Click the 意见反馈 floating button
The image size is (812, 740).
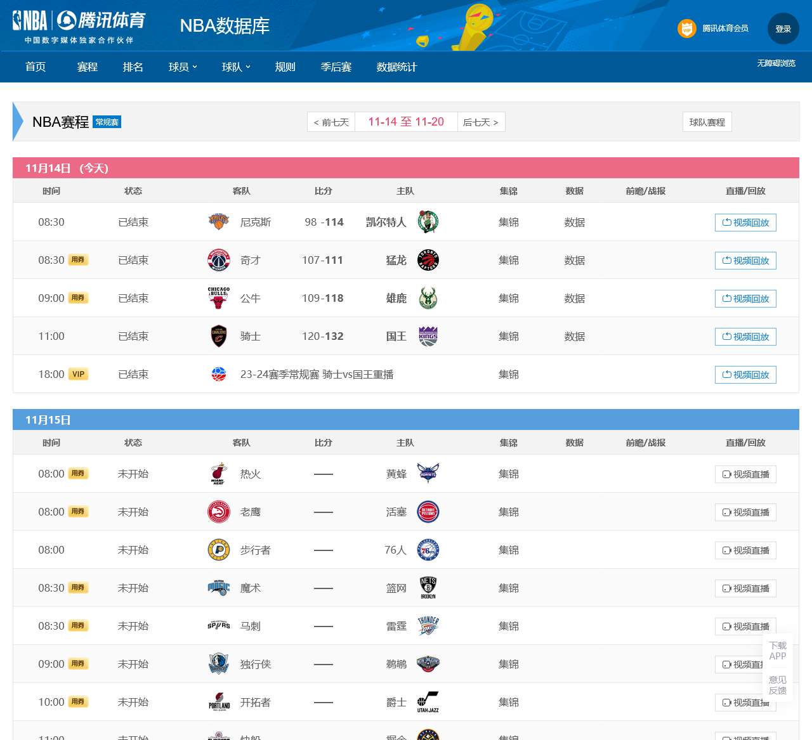click(778, 685)
